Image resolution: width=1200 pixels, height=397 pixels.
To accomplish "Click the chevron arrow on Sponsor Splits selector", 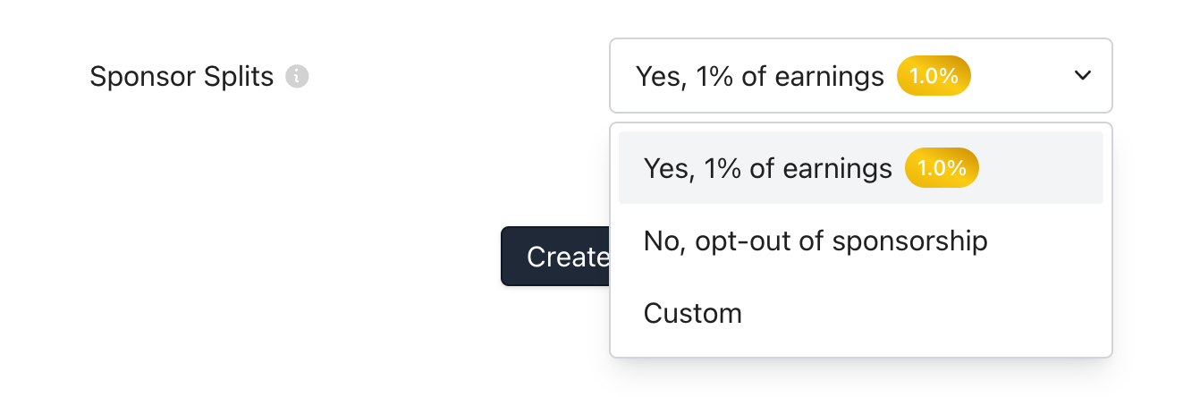I will click(1082, 76).
